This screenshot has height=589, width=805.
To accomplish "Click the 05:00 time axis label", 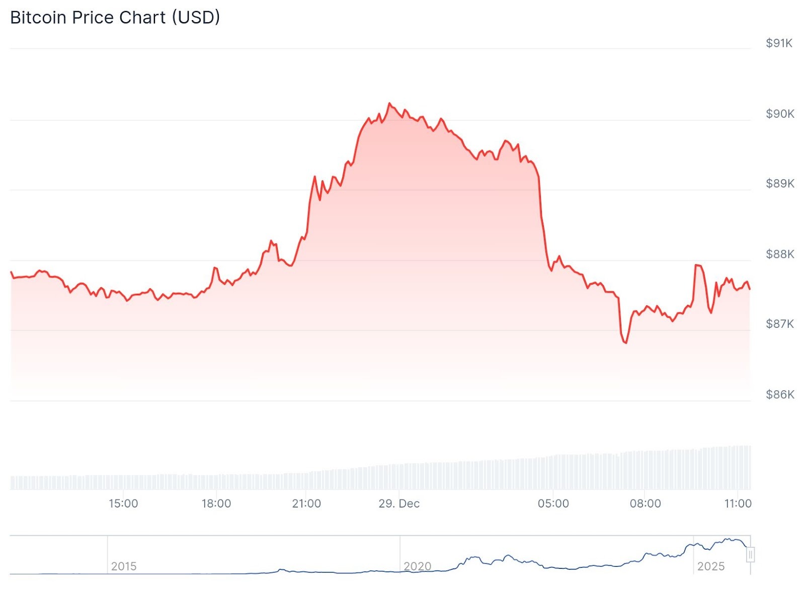I will tap(553, 503).
